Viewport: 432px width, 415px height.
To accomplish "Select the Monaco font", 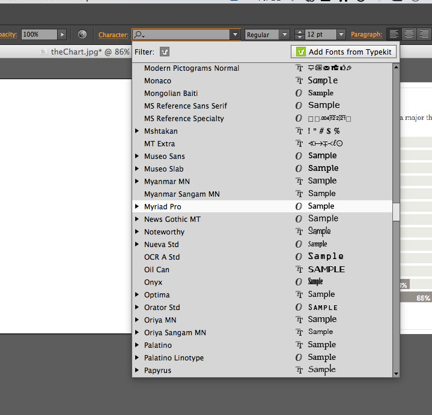I will pyautogui.click(x=262, y=80).
